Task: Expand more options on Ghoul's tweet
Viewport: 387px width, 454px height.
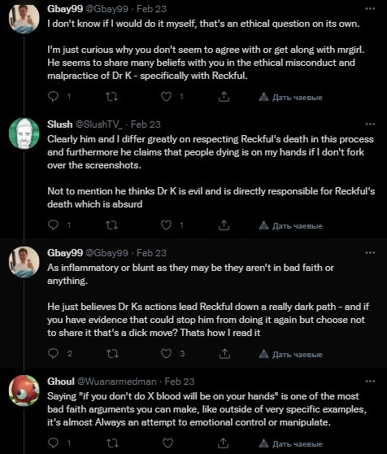Action: 370,382
